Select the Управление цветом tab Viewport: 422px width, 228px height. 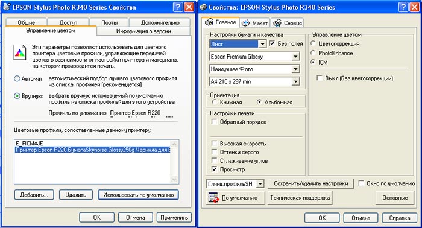coord(51,30)
